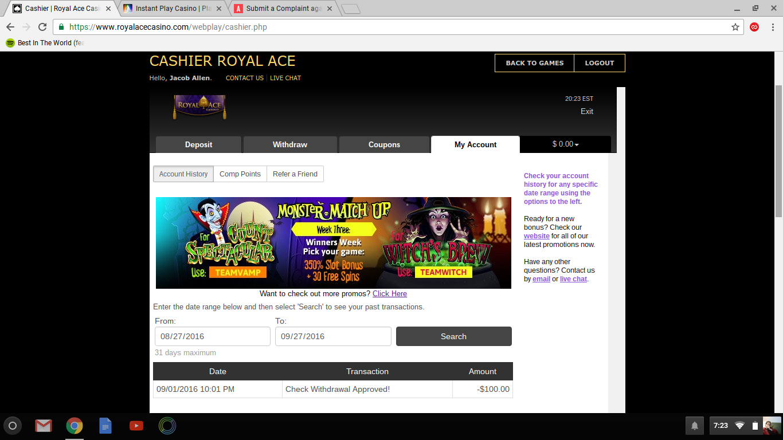Reload the page with refresh icon
The height and width of the screenshot is (440, 783).
pos(42,27)
